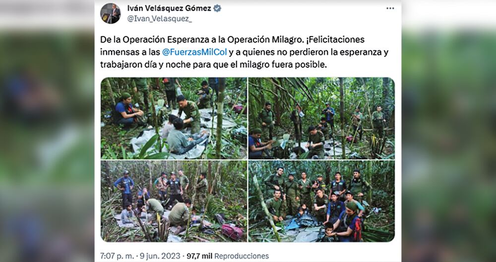The image size is (496, 262).
Task: Click the tweet text about Operación Milagro
Action: pyautogui.click(x=245, y=52)
